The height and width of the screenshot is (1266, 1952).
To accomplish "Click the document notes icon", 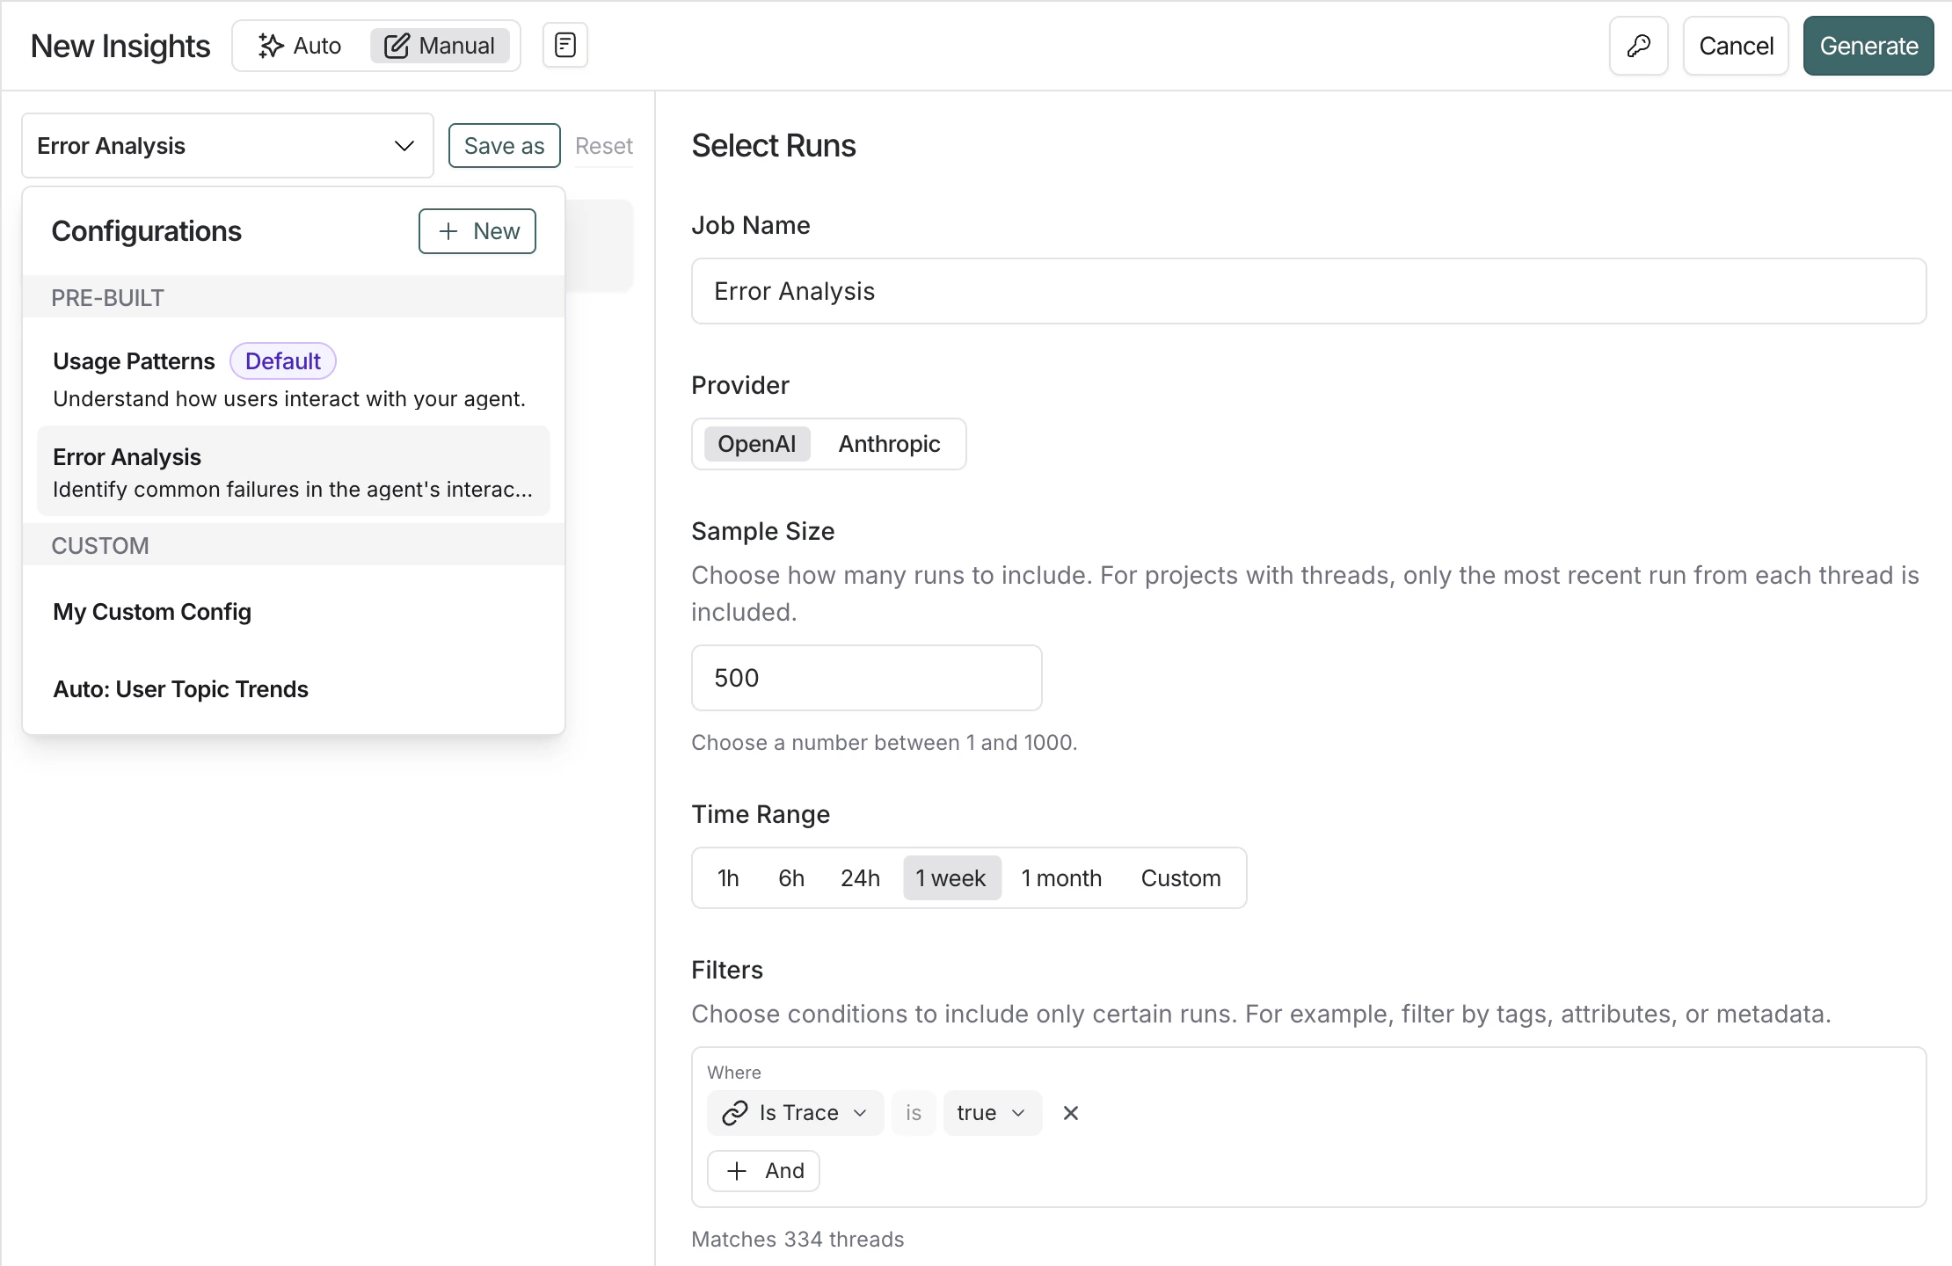I will [x=565, y=46].
